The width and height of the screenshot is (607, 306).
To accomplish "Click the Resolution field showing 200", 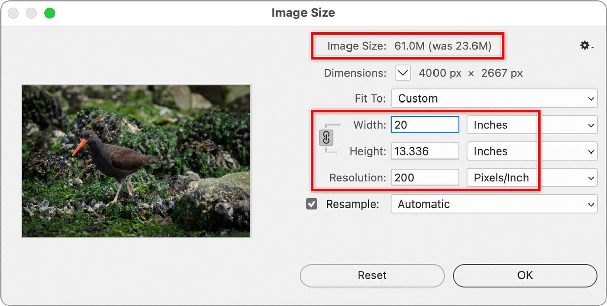I will 424,177.
